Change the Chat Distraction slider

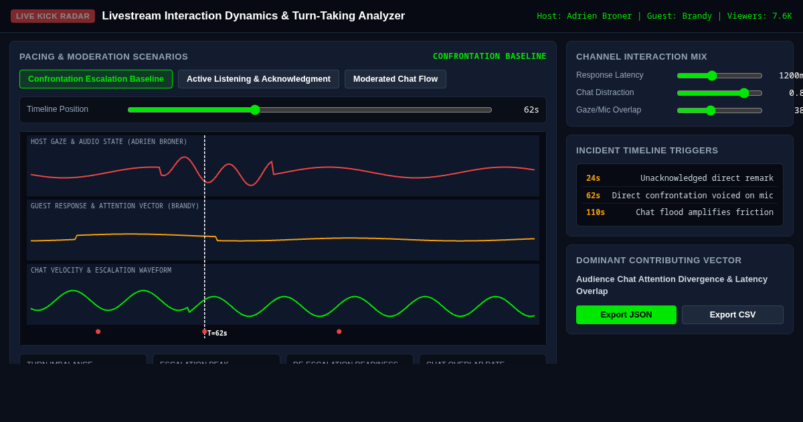719,93
